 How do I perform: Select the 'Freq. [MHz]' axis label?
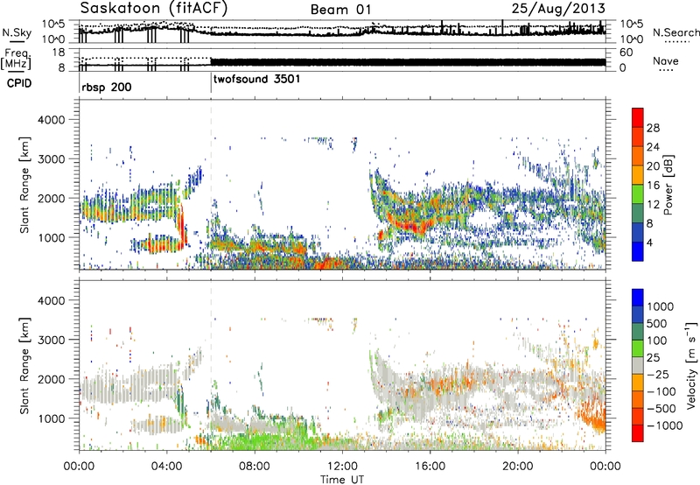16,59
